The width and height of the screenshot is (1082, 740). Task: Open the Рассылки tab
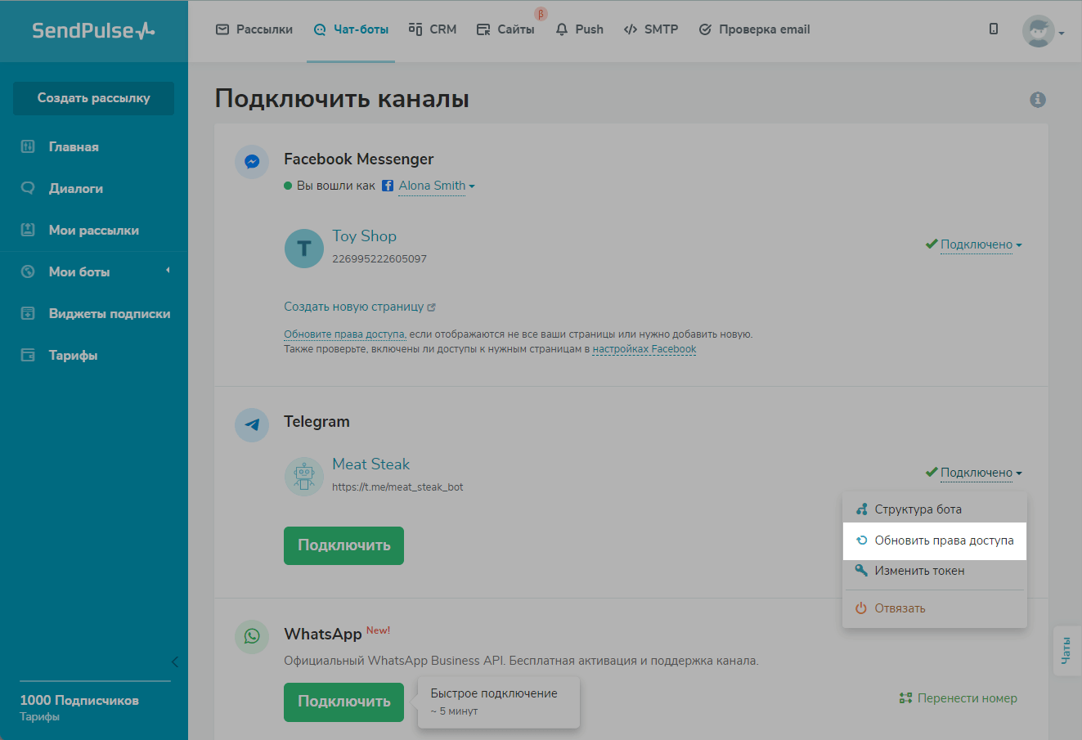[x=254, y=29]
